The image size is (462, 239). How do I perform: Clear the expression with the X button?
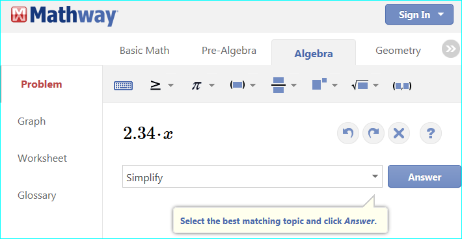[399, 133]
